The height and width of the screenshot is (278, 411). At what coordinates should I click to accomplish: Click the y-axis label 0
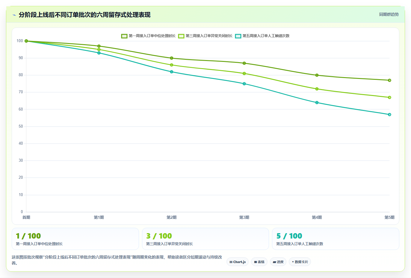pyautogui.click(x=22, y=212)
